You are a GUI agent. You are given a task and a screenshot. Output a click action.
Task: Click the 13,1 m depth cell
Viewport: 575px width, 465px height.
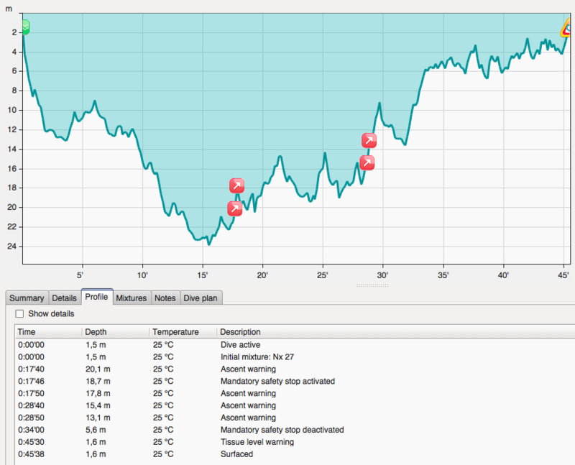[98, 418]
